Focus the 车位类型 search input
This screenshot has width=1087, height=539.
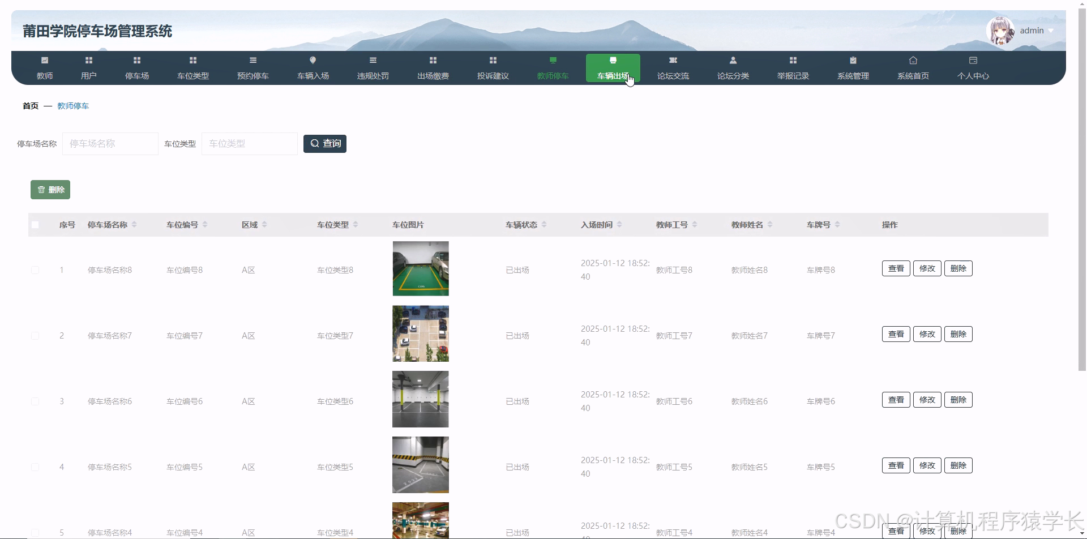click(250, 144)
